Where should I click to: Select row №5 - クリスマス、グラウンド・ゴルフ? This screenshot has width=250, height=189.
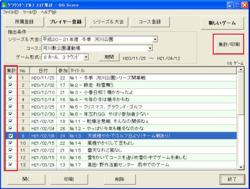pyautogui.click(x=121, y=107)
